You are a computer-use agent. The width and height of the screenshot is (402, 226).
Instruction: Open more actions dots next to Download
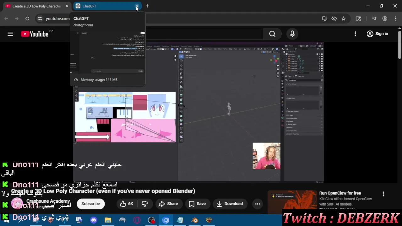tap(258, 204)
